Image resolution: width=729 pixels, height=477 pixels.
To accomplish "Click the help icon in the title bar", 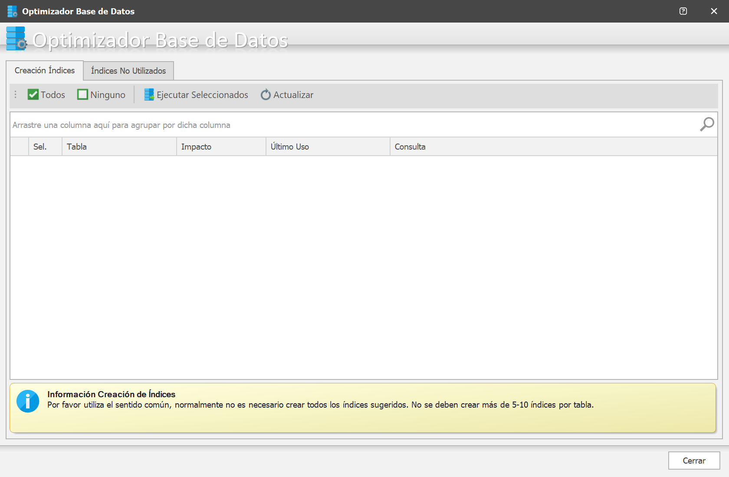I will click(683, 11).
